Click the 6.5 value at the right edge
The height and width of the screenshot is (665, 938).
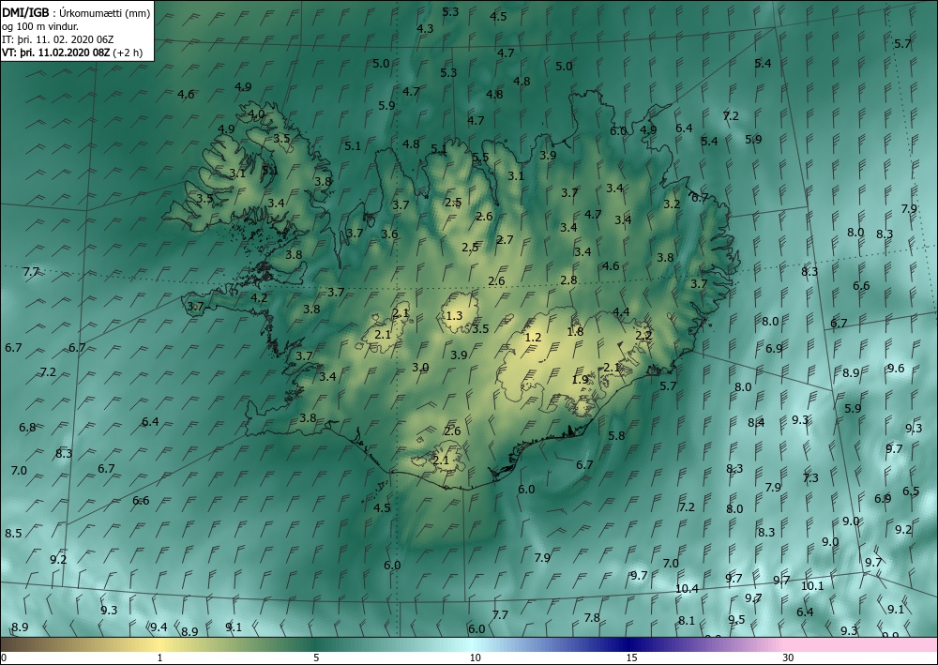911,491
